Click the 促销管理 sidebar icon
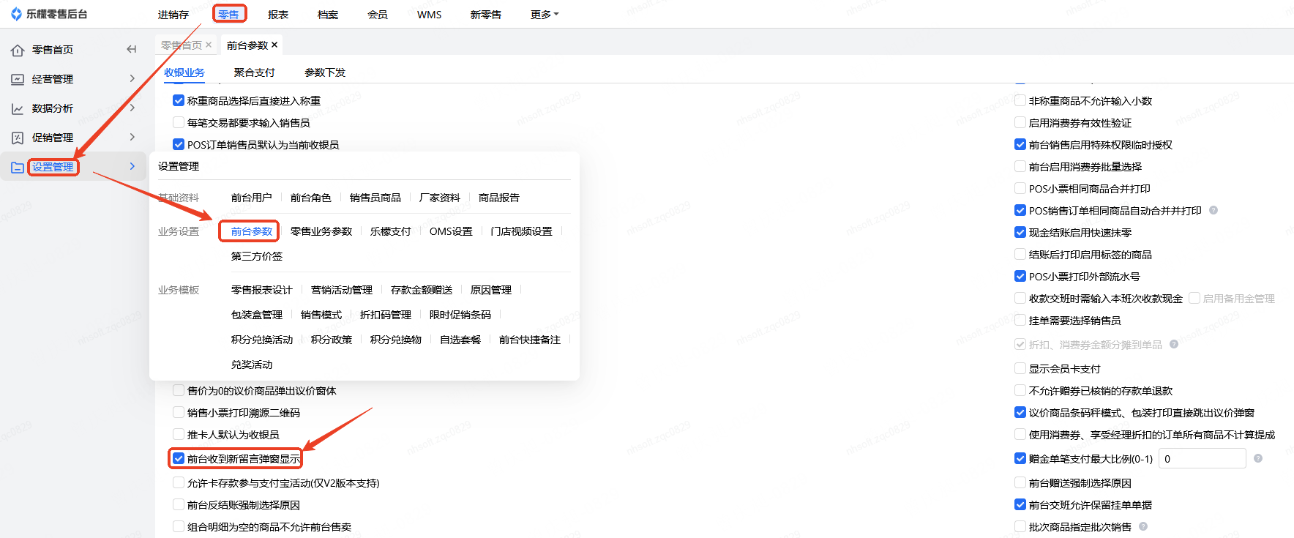This screenshot has width=1294, height=538. pos(18,138)
